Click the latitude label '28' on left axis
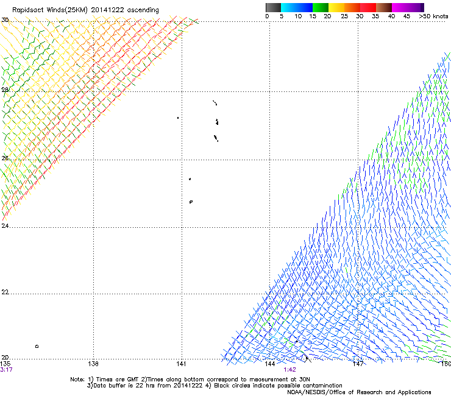 tap(5, 90)
